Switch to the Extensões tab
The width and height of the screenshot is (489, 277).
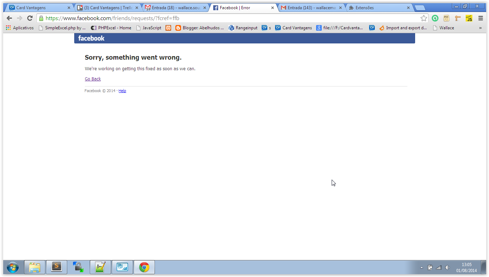click(x=379, y=7)
